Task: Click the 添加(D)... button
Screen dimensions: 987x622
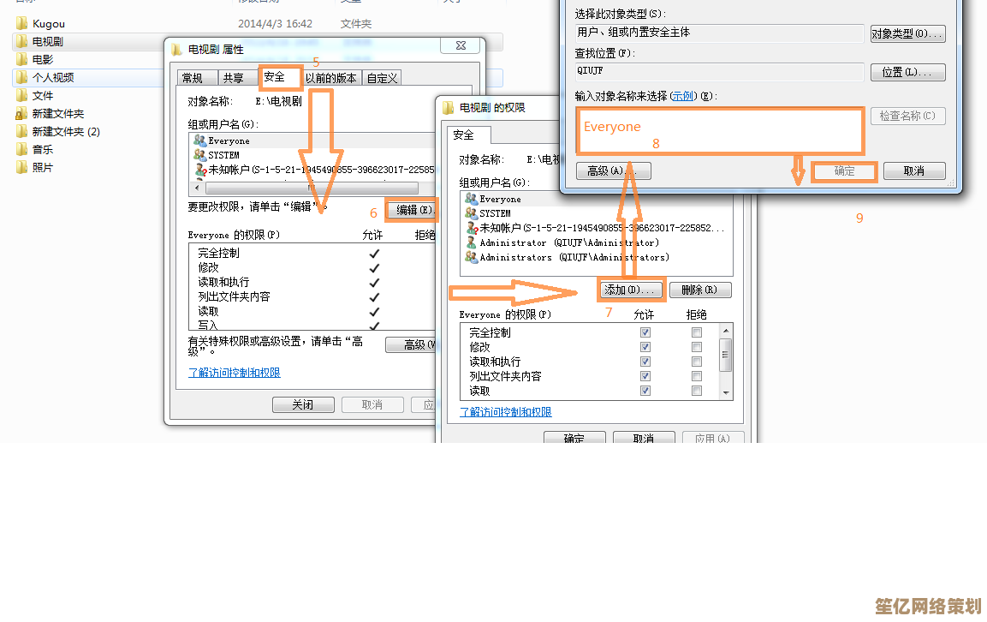Action: pyautogui.click(x=630, y=290)
